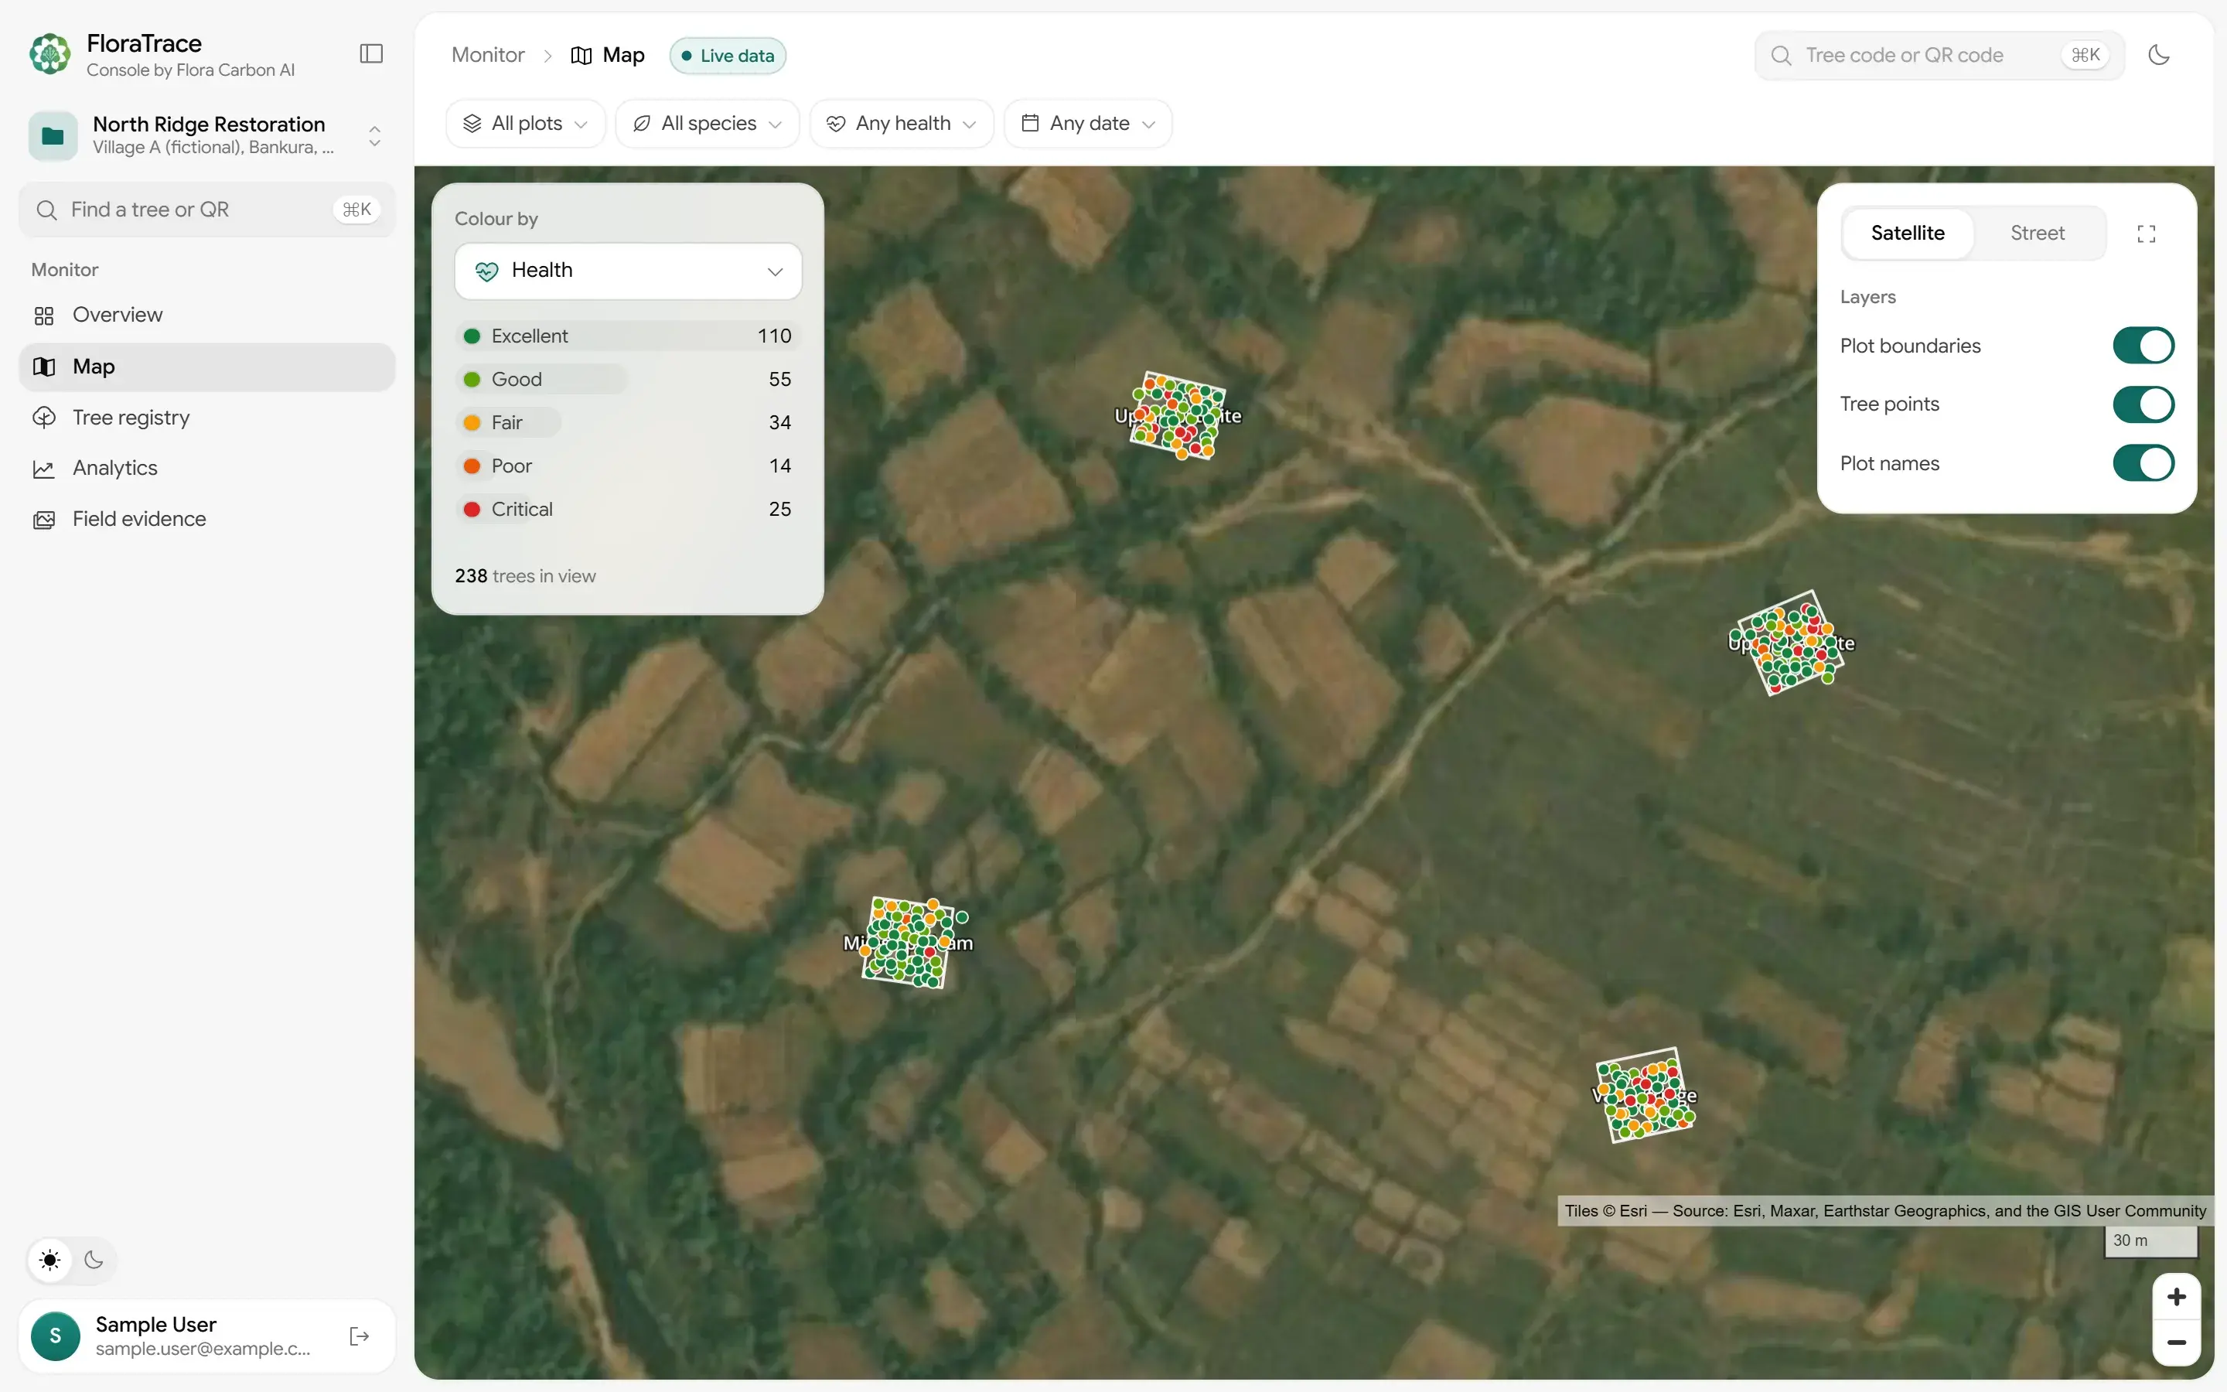Screen dimensions: 2227x1392
Task: Switch basemap to Street
Action: click(2037, 234)
